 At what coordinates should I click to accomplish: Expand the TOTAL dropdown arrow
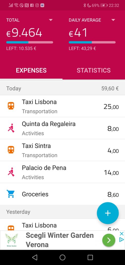pos(51,20)
